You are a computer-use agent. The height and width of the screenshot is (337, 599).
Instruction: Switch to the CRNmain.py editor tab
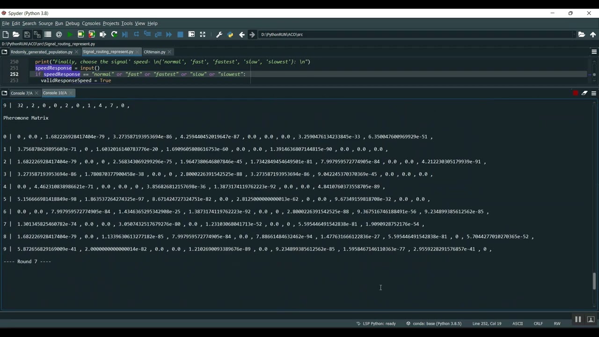click(x=154, y=52)
